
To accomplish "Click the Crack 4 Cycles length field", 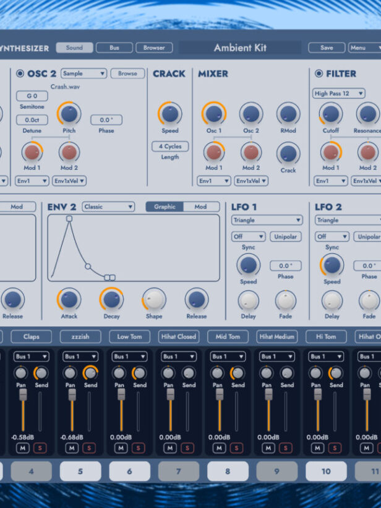I will [x=170, y=146].
